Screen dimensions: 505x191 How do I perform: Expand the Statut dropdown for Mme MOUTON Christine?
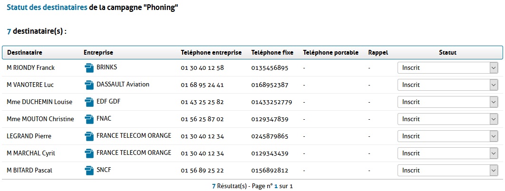447,119
